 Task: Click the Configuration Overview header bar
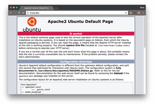click(x=76, y=62)
